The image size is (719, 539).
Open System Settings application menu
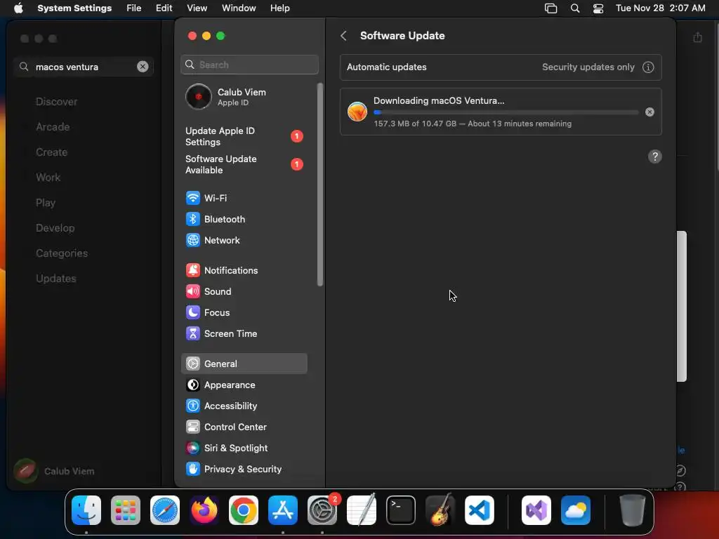point(74,8)
